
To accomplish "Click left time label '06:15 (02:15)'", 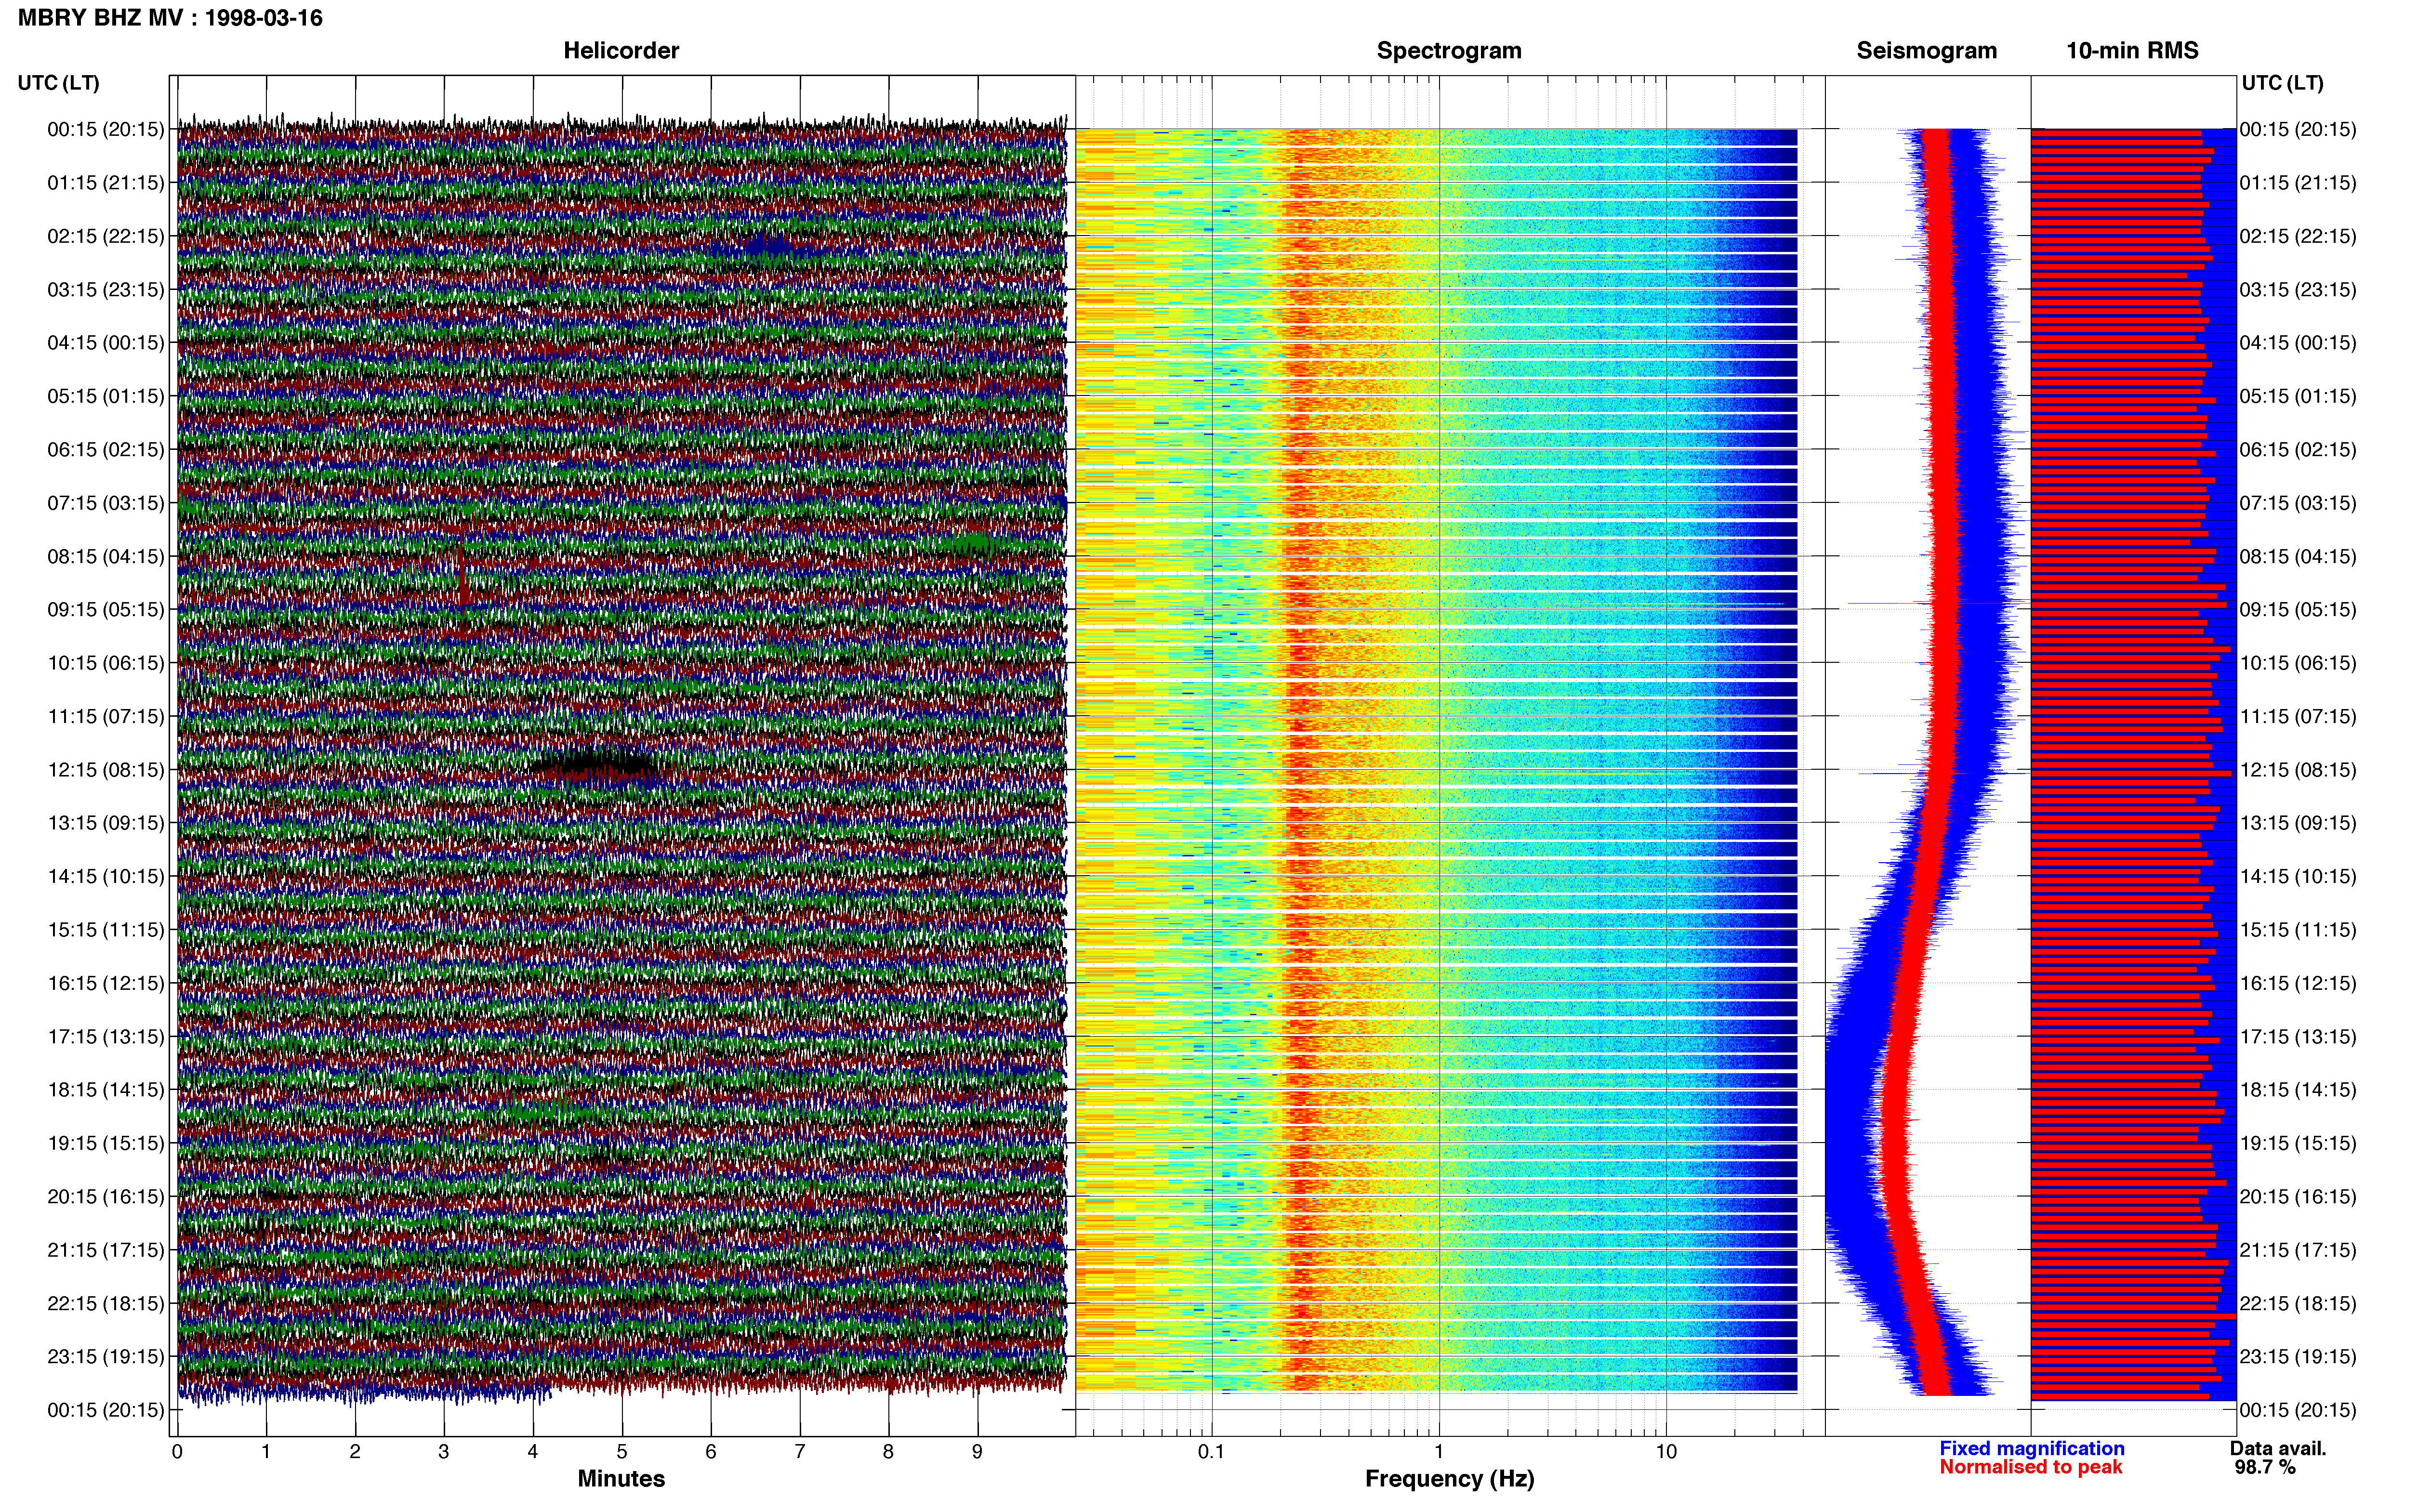I will pos(105,450).
